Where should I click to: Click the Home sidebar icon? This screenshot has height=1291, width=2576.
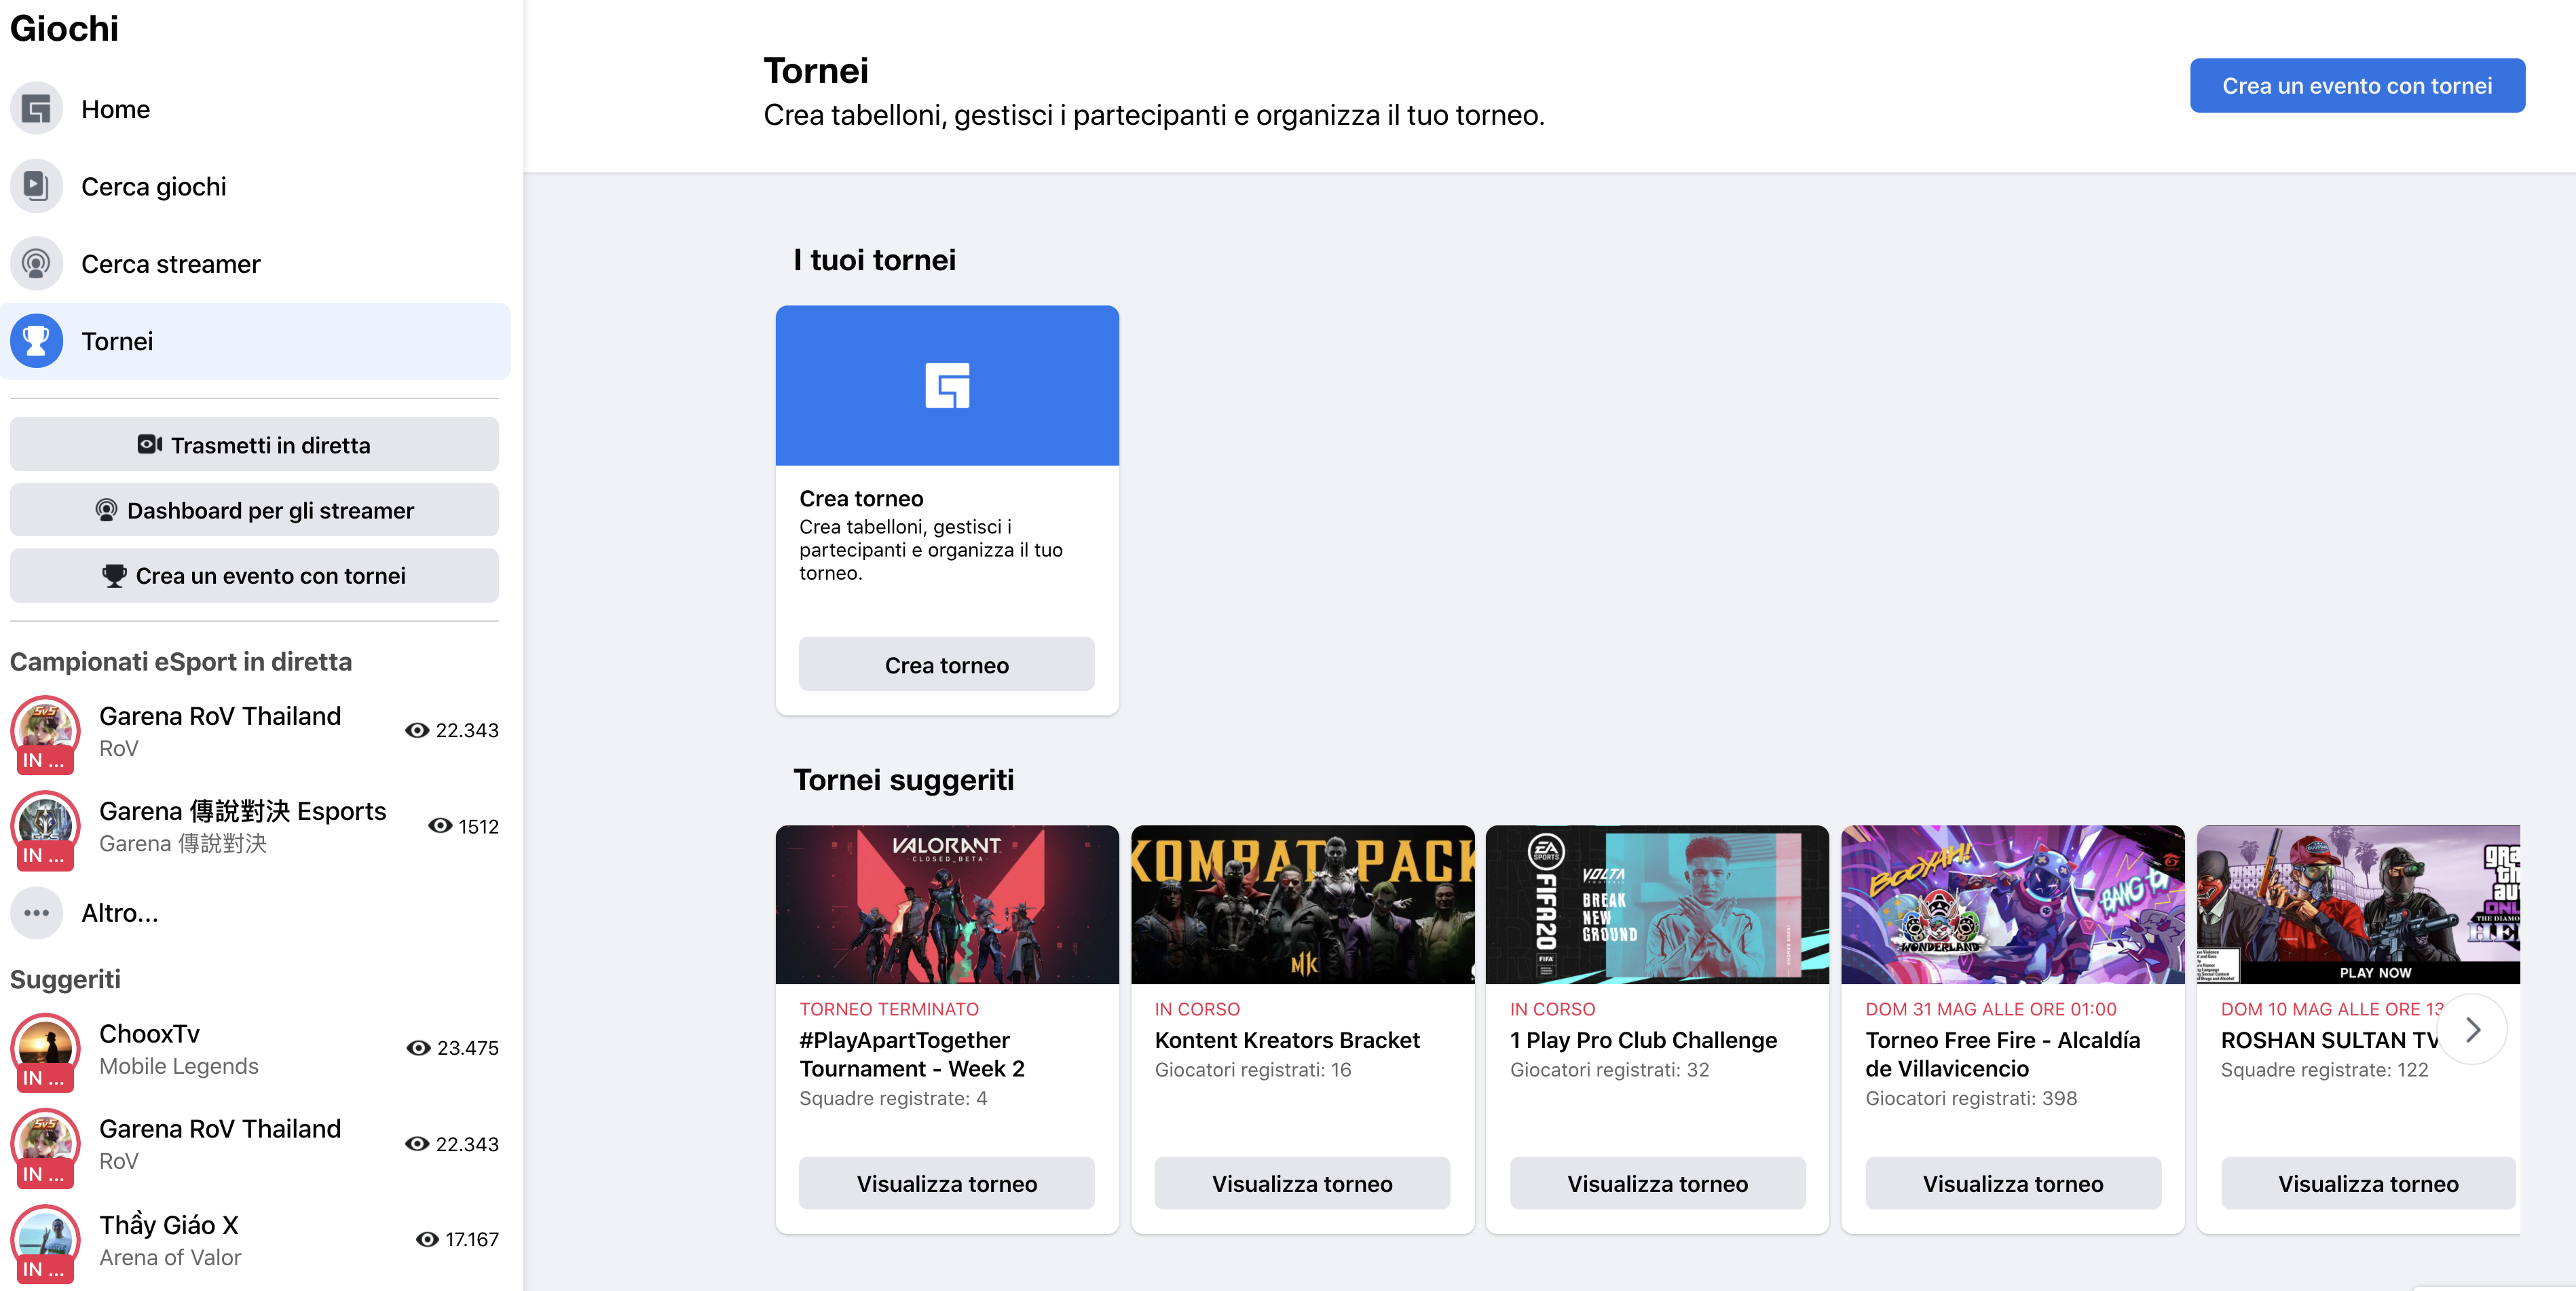click(x=37, y=109)
